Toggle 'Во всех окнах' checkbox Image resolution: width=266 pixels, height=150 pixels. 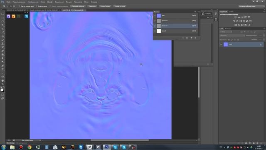(x=37, y=6)
